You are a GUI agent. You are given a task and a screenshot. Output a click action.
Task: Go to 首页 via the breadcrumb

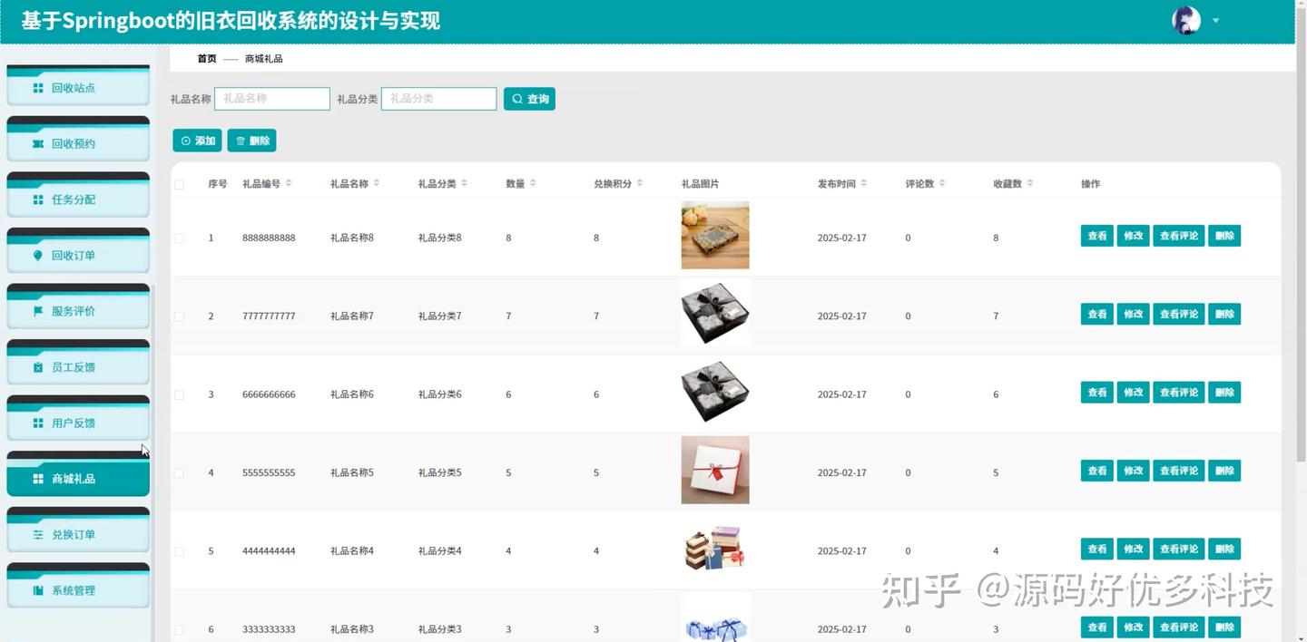pos(205,58)
